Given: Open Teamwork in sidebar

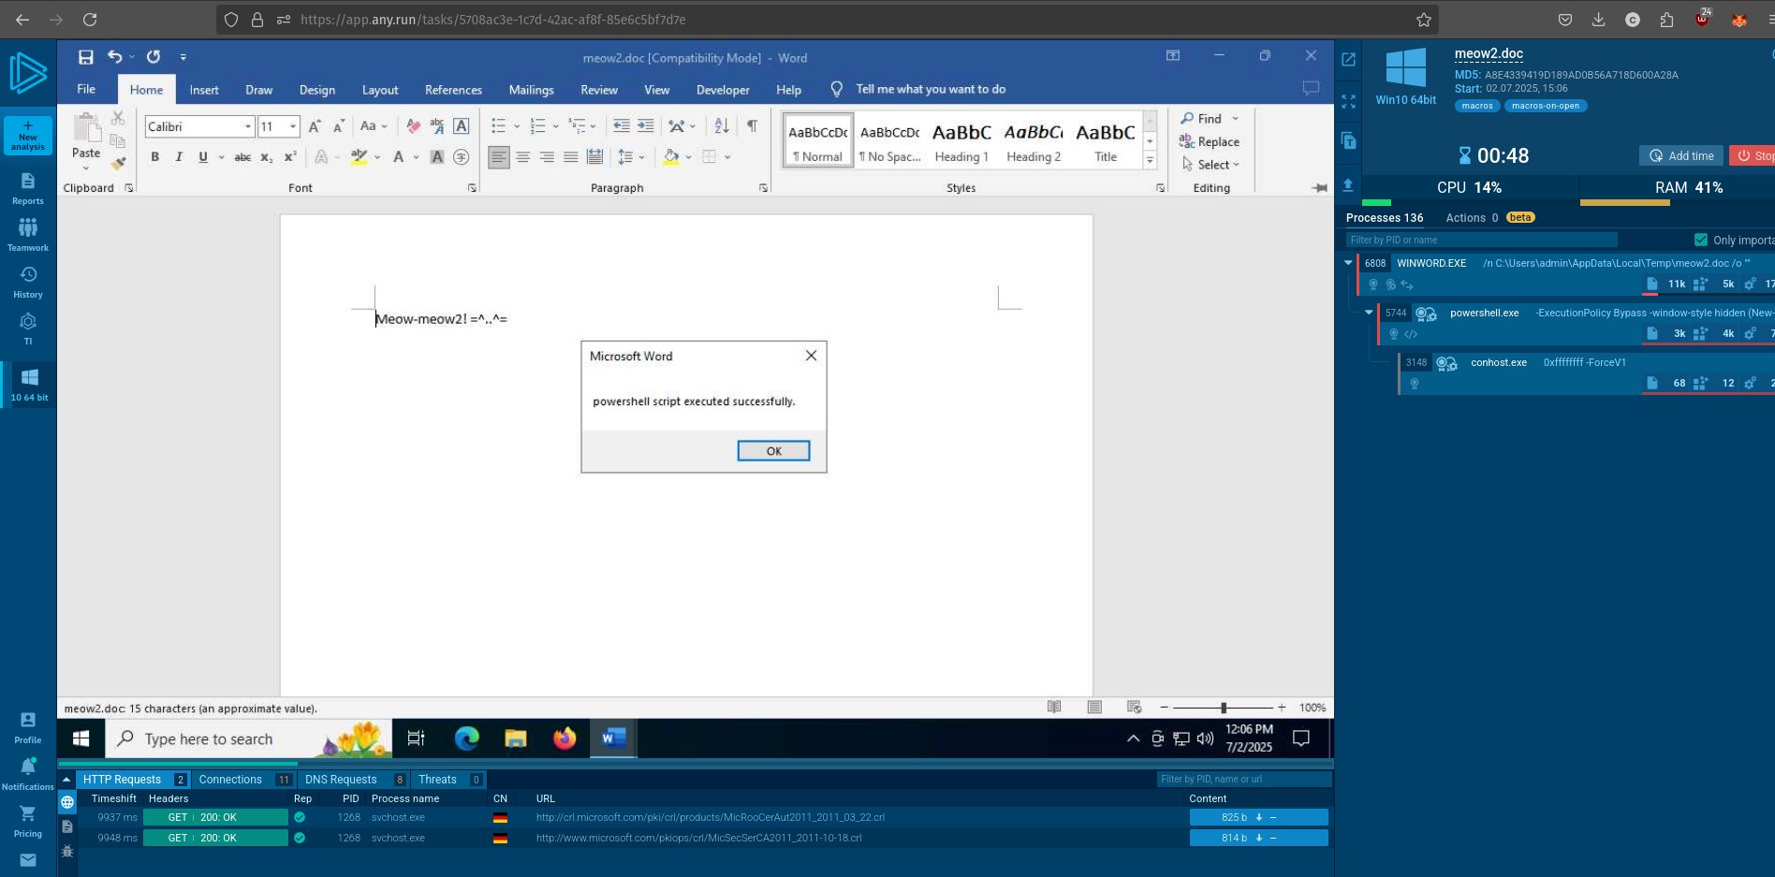Looking at the screenshot, I should [28, 235].
